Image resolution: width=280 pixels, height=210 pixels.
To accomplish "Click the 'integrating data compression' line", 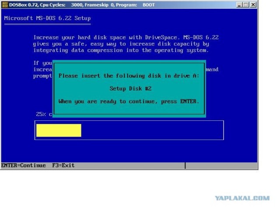I will click(121, 50).
